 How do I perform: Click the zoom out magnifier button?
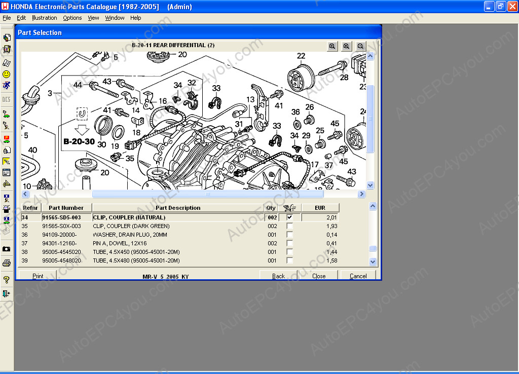pos(360,46)
